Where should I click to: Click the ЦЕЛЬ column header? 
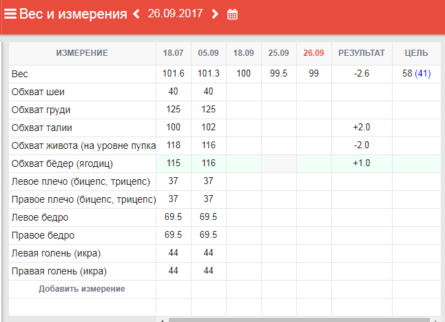(x=416, y=53)
